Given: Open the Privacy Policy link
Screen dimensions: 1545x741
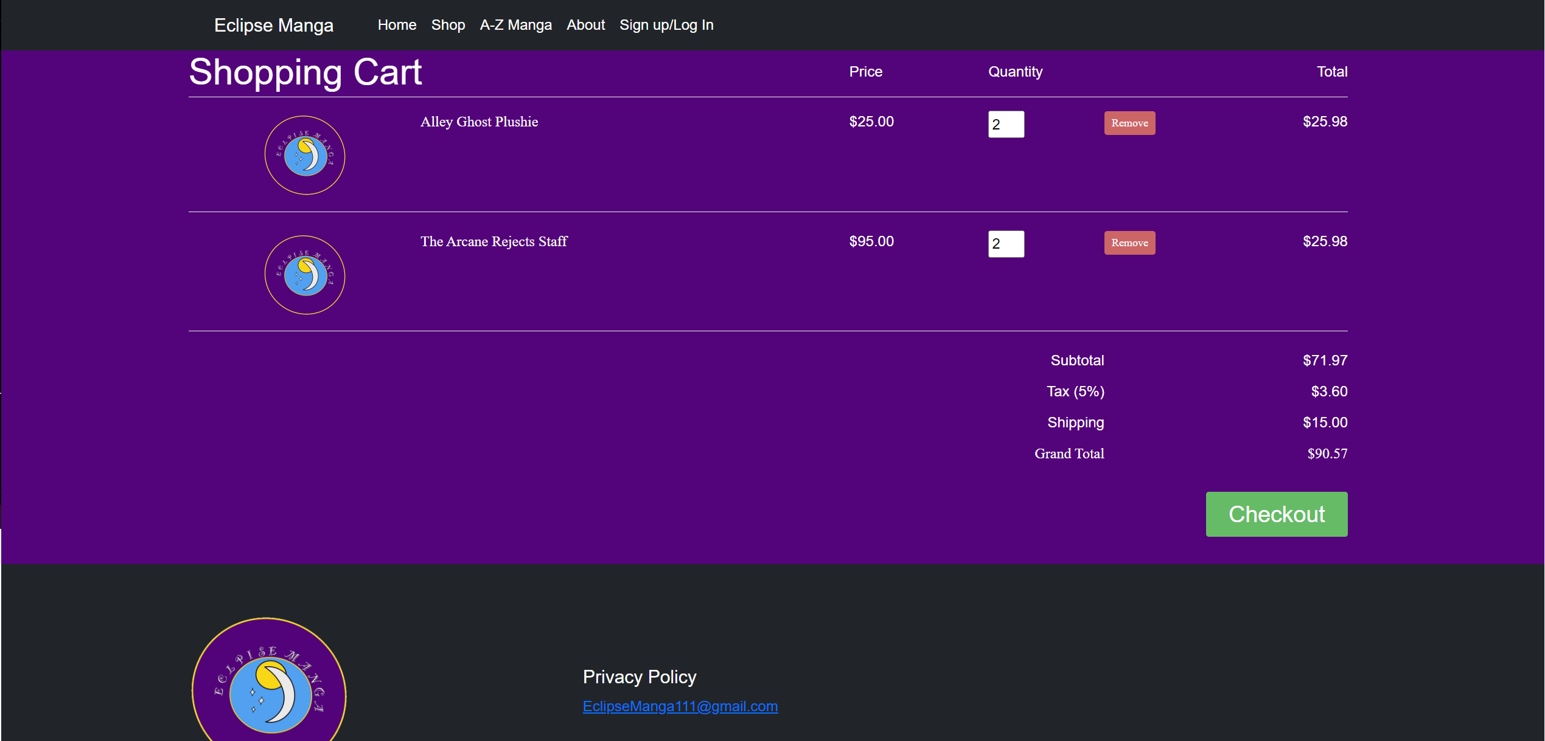Looking at the screenshot, I should [639, 677].
